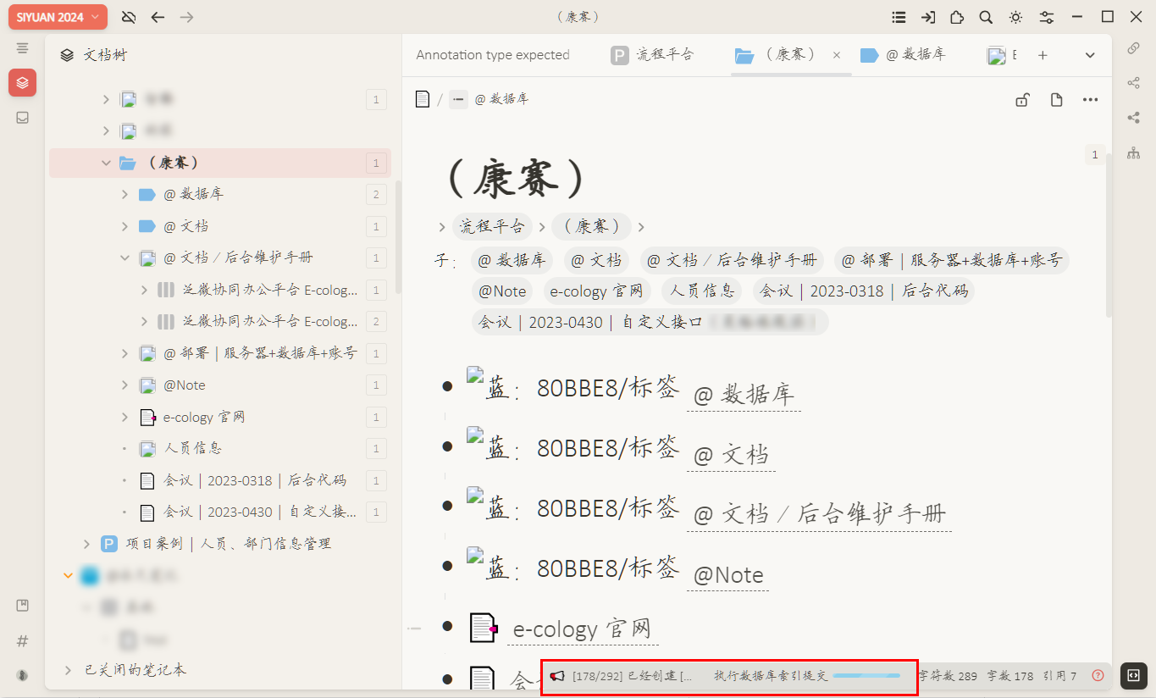1156x698 pixels.
Task: Open the outlined graph view icon in right dock
Action: pyautogui.click(x=1133, y=82)
